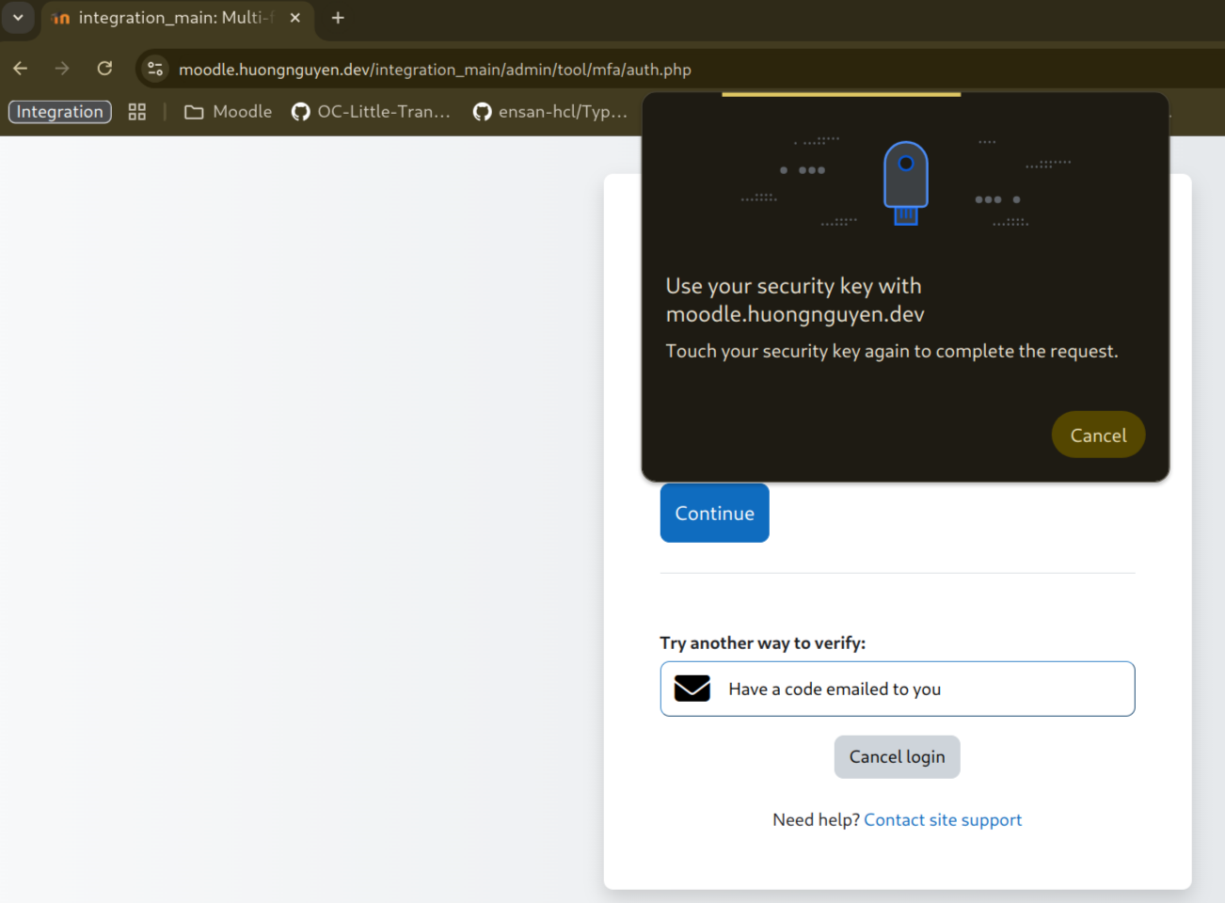Click the address bar URL
The width and height of the screenshot is (1225, 903).
pyautogui.click(x=435, y=70)
